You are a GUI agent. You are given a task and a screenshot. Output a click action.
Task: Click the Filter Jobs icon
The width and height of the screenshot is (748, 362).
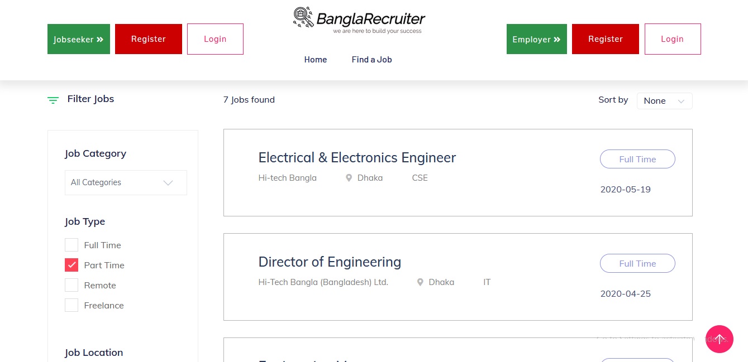pyautogui.click(x=53, y=100)
